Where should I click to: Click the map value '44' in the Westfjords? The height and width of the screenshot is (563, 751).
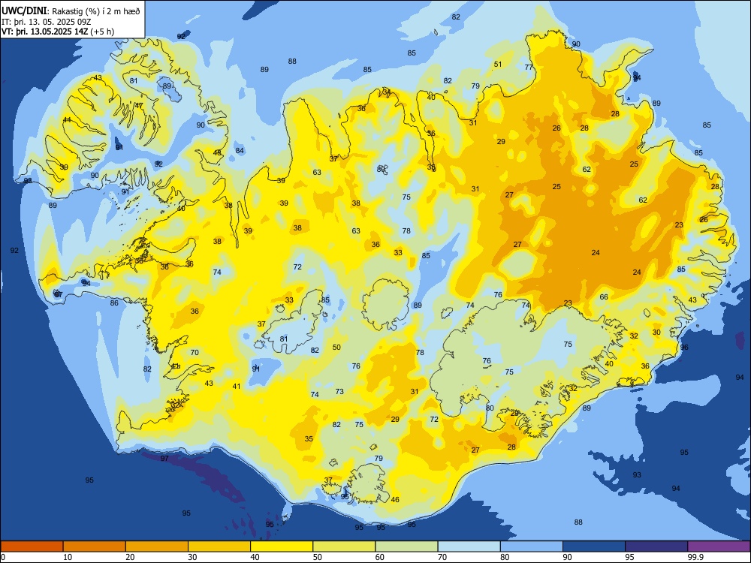coord(67,119)
